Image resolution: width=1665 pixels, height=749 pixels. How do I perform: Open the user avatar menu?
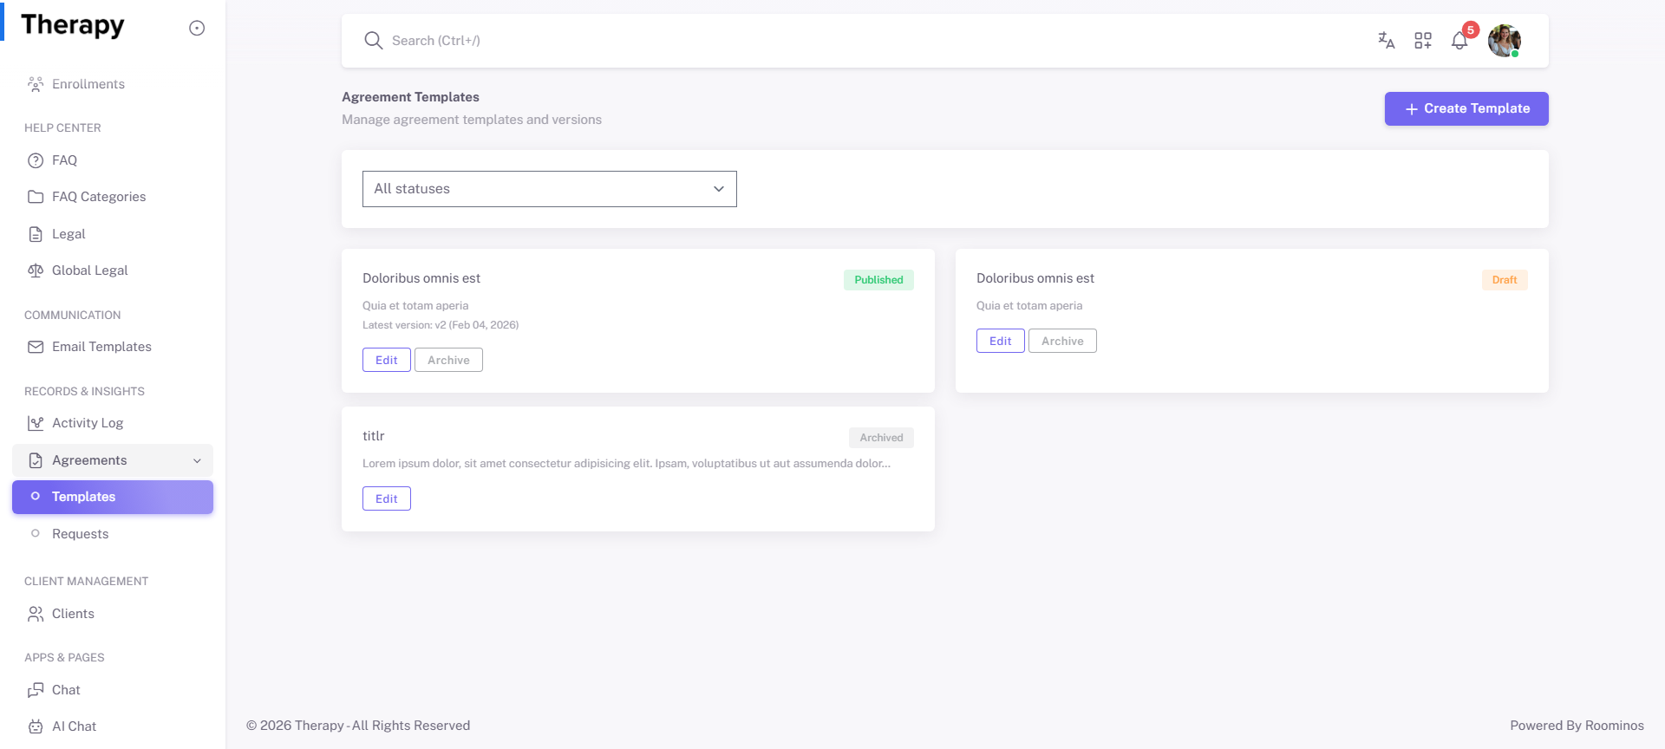tap(1505, 41)
